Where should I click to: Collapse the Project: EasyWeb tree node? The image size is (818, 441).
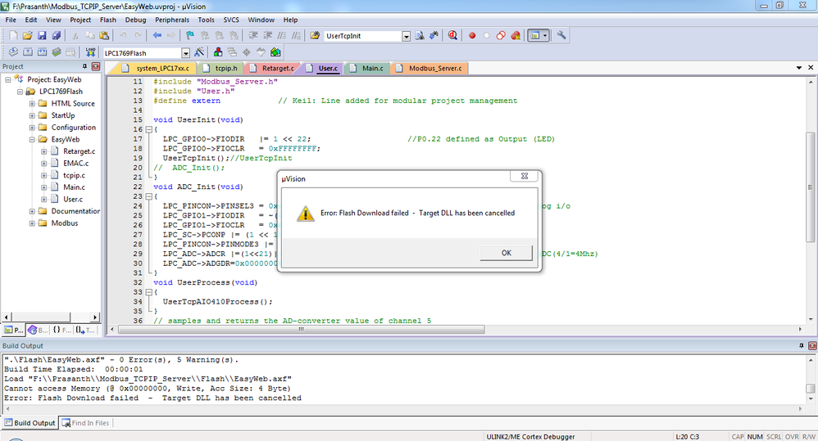(8, 79)
